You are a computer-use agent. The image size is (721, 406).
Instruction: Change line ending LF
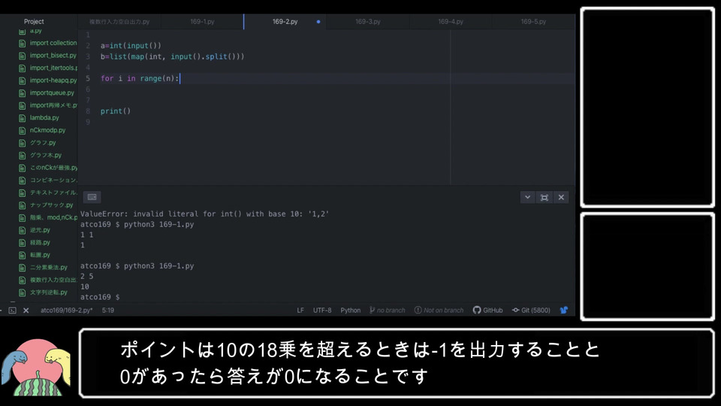coord(300,311)
